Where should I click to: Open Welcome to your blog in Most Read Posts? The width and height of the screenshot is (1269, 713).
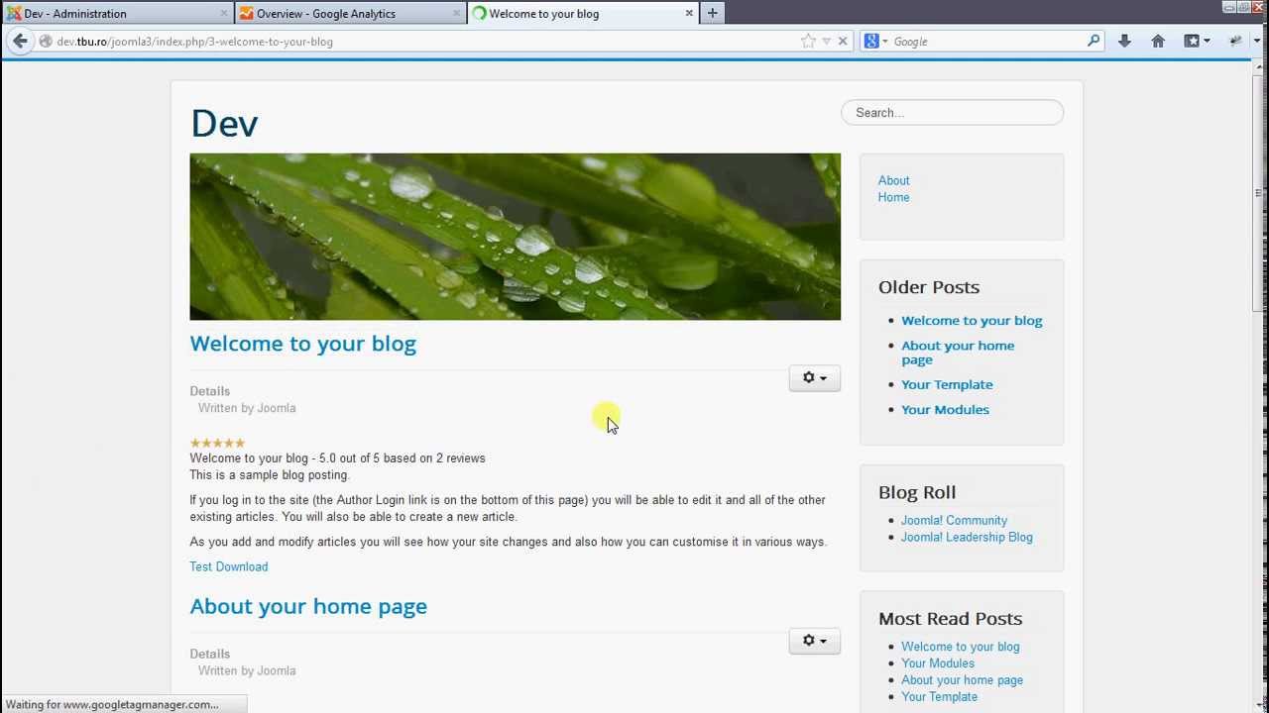960,647
